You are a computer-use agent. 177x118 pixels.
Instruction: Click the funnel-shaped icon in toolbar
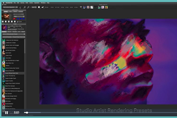[81, 7]
